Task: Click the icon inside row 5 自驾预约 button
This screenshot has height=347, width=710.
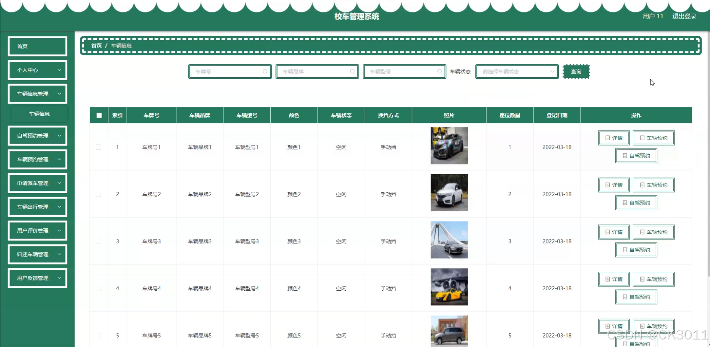Action: (x=625, y=344)
